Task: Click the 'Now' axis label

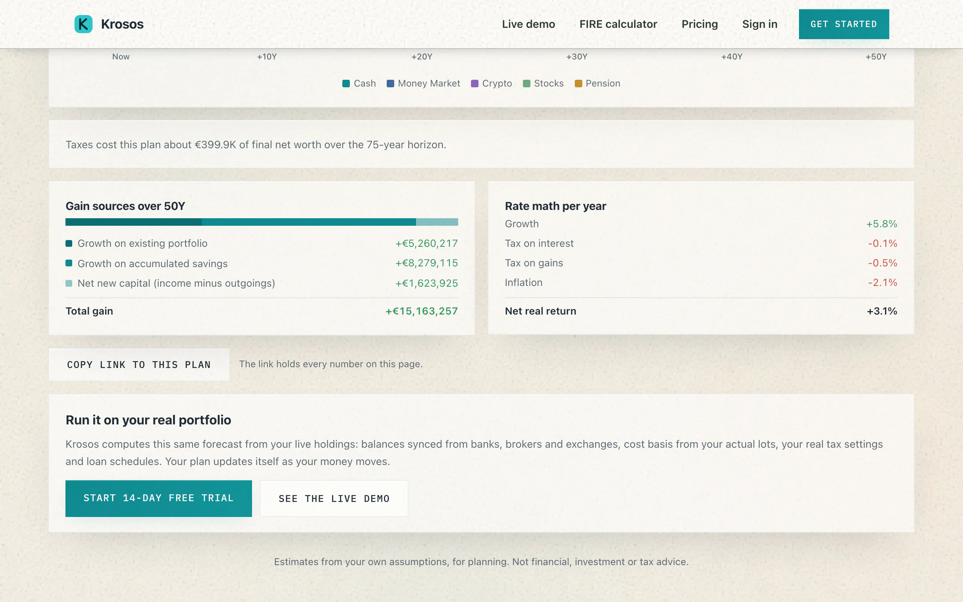Action: [121, 56]
